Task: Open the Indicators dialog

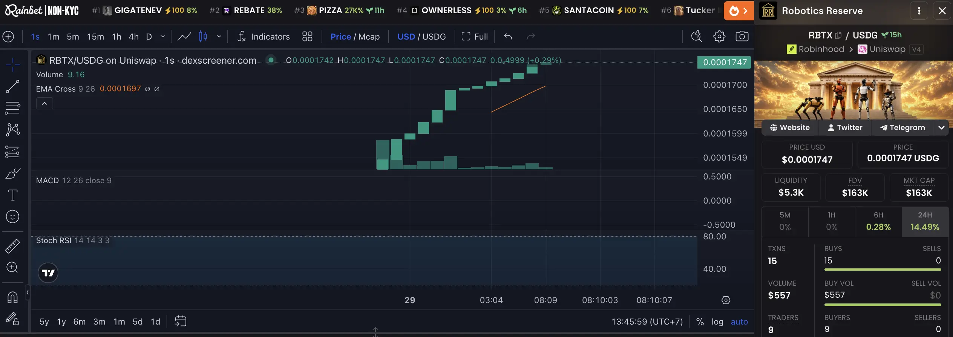Action: (x=264, y=37)
